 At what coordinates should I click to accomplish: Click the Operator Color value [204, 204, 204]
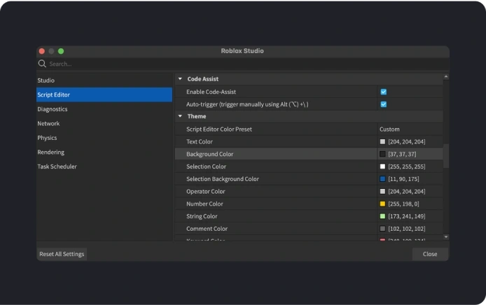pos(407,192)
